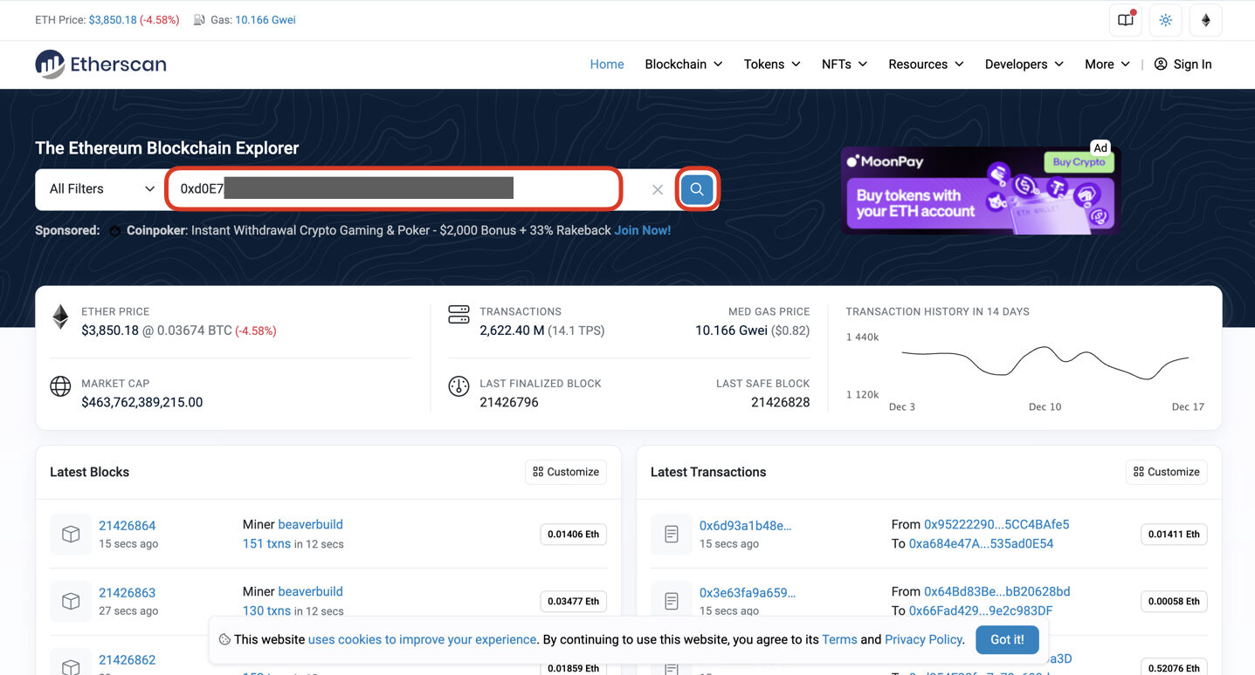Viewport: 1255px width, 675px height.
Task: Customize the Latest Transactions panel
Action: pyautogui.click(x=1167, y=472)
